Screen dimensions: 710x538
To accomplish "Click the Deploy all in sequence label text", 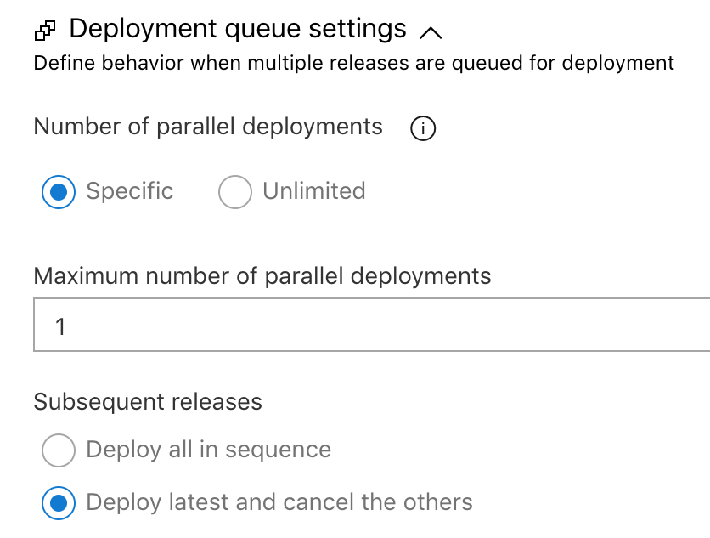I will pyautogui.click(x=209, y=450).
